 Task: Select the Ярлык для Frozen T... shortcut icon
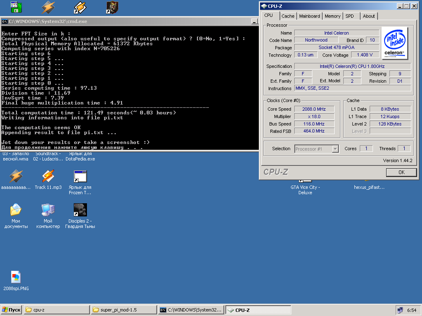click(x=80, y=176)
